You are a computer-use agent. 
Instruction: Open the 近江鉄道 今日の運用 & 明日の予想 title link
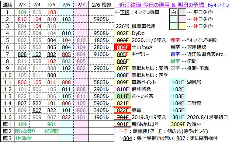tap(161, 5)
